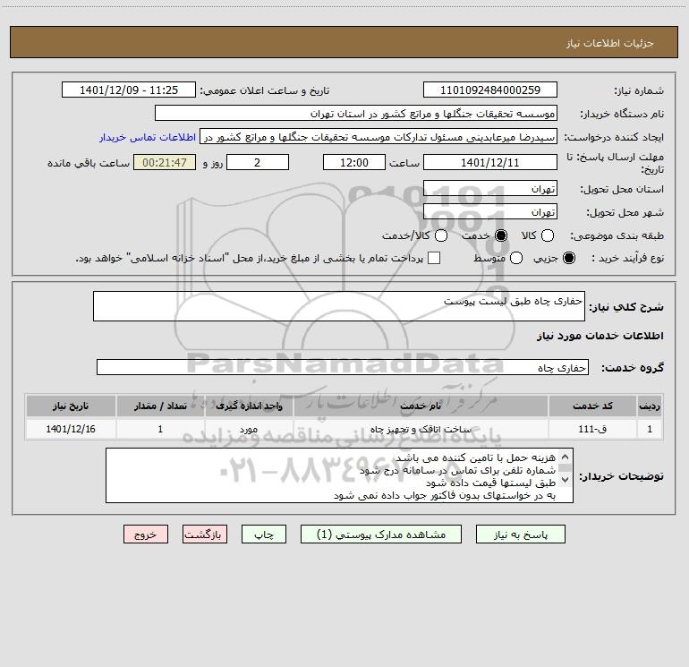This screenshot has height=667, width=689.
Task: Click buyer note هزینه حمل با تامین کننده
Action: tap(475, 457)
